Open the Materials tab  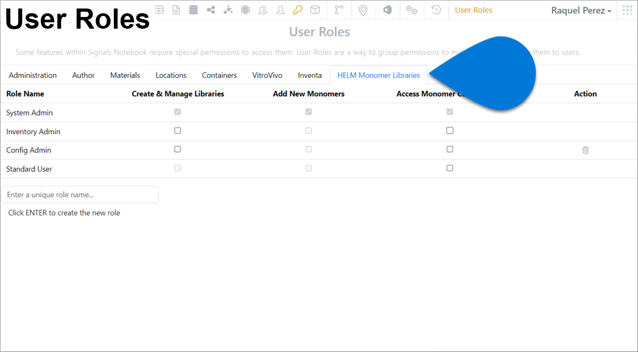(125, 75)
